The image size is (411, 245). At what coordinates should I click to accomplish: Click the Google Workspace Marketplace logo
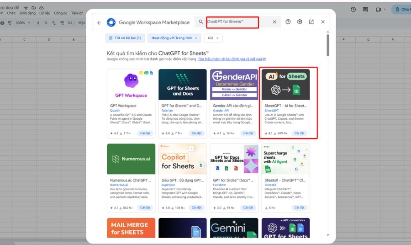pos(111,22)
